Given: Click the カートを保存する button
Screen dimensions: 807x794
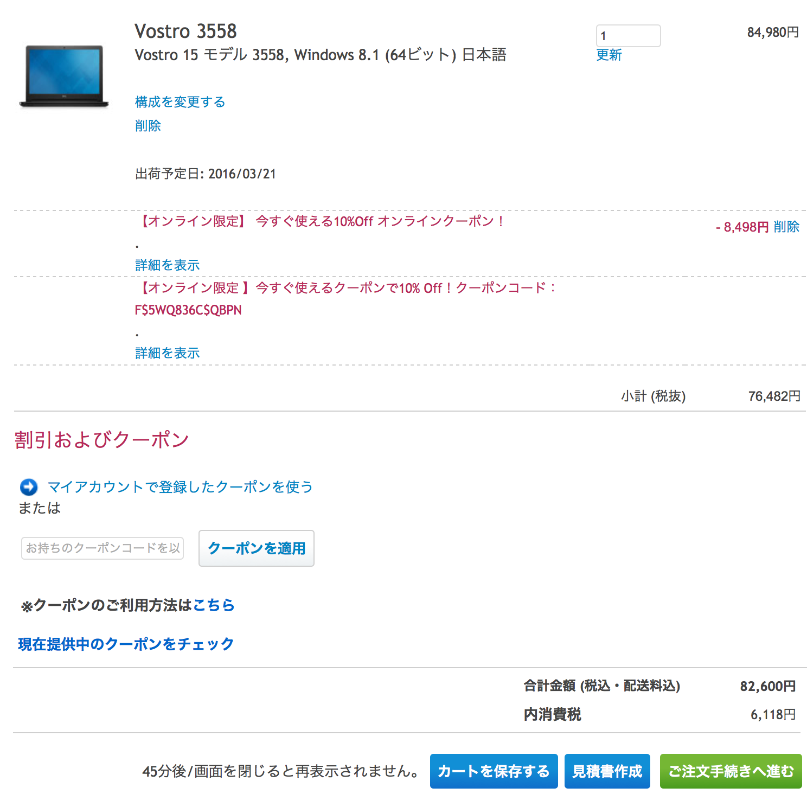Looking at the screenshot, I should [494, 771].
